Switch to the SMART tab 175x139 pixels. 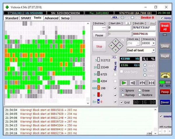click(26, 18)
